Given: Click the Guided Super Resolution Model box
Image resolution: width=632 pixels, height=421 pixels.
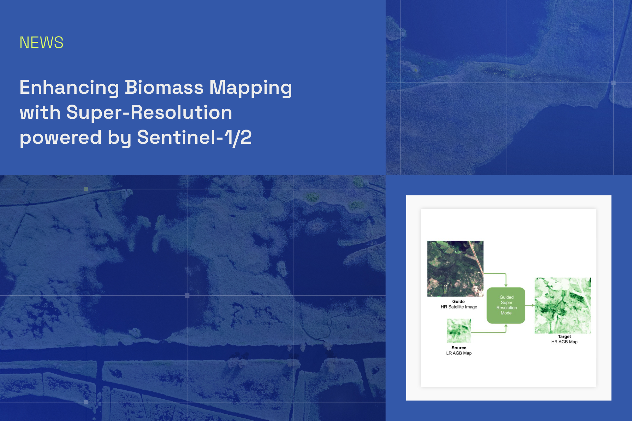Looking at the screenshot, I should (506, 305).
